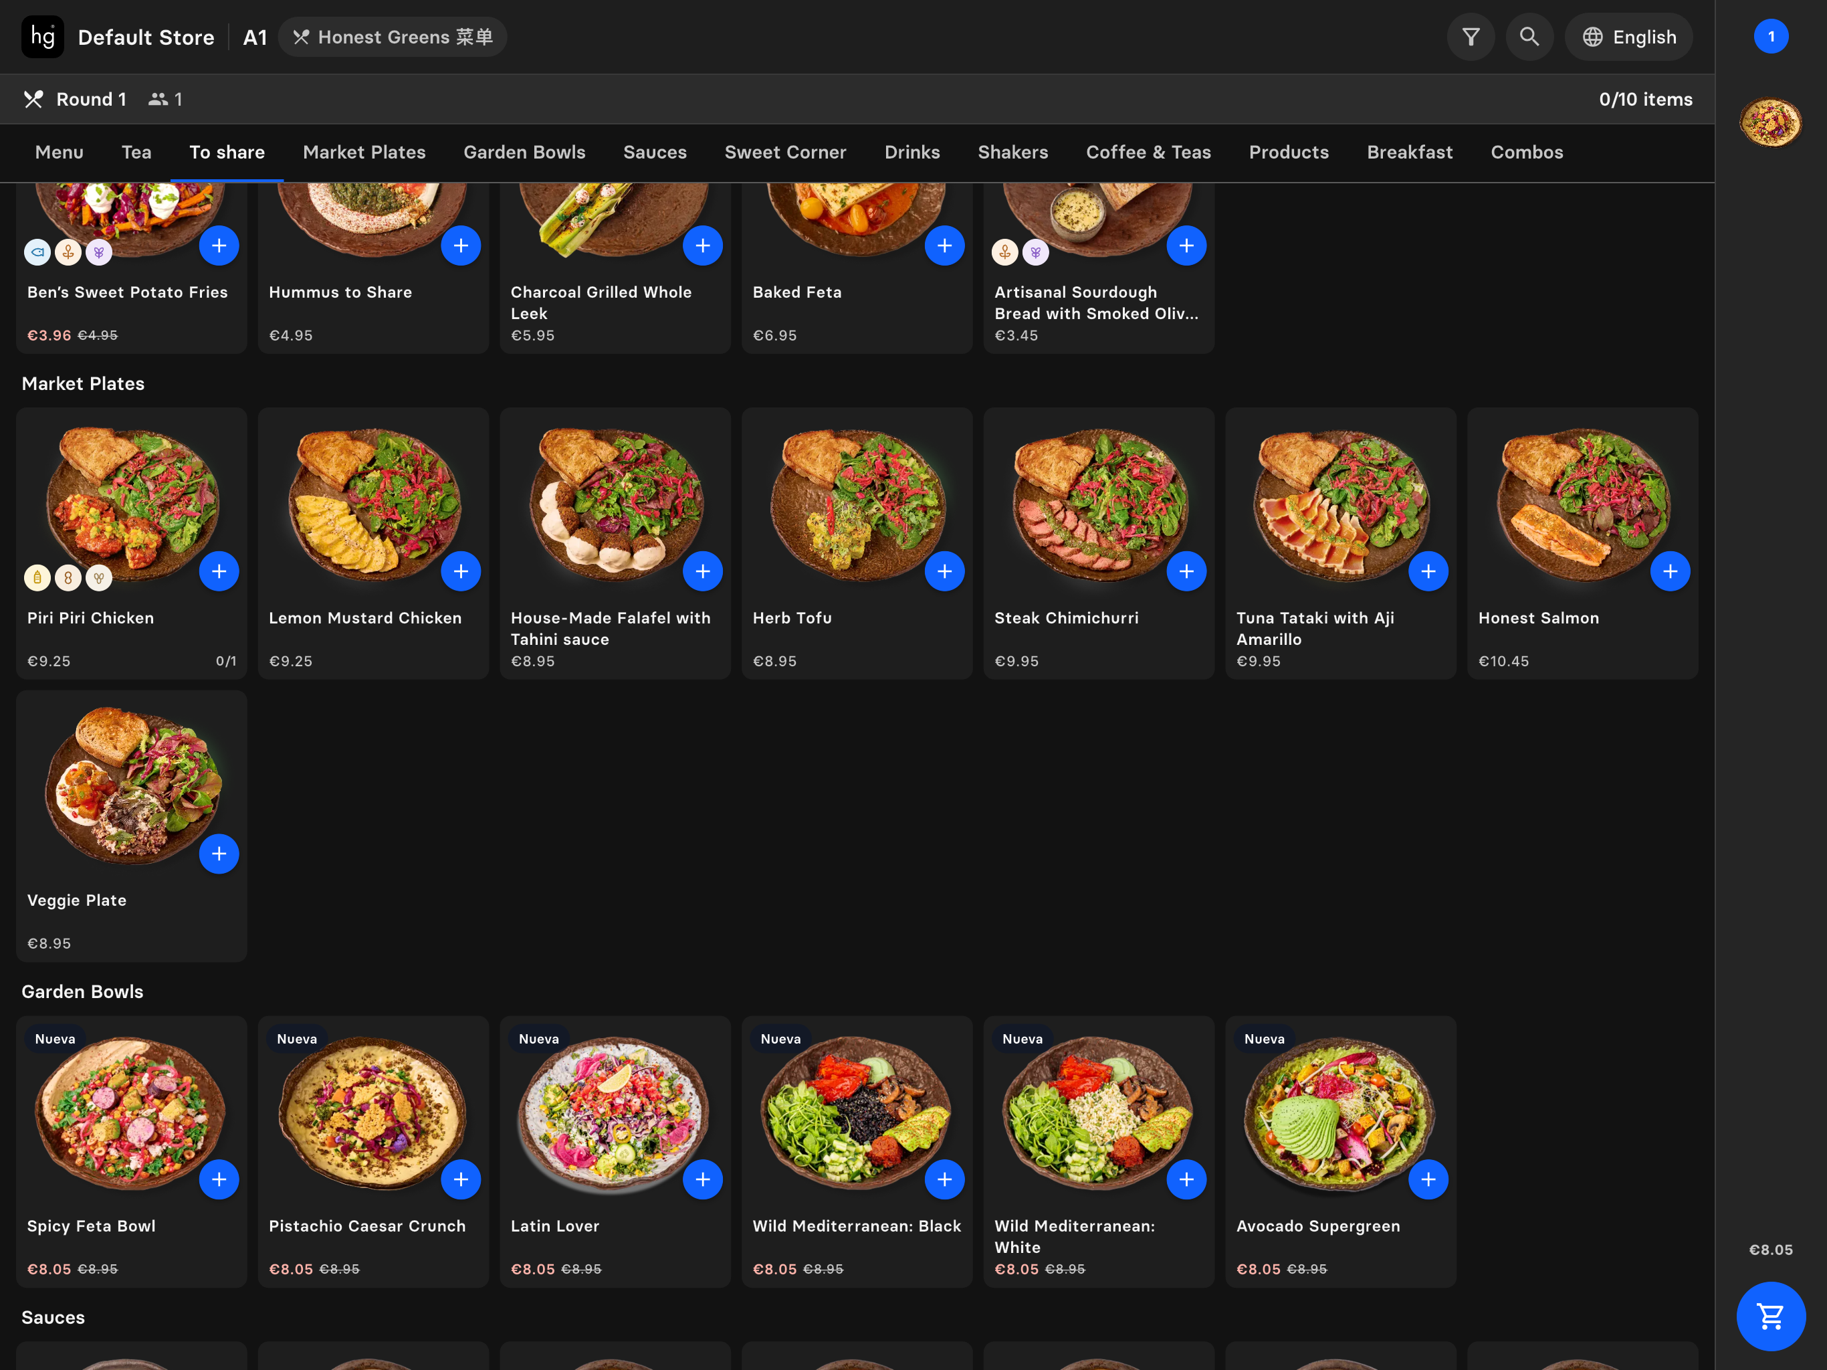Add Herb Tofu plate

[945, 571]
